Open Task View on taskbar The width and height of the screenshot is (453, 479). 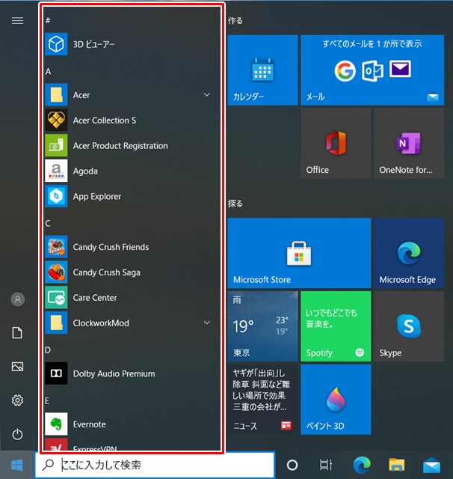326,465
